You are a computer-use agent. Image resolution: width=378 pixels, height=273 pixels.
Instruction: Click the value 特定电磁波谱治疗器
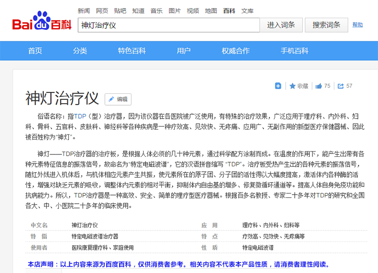pyautogui.click(x=95, y=236)
